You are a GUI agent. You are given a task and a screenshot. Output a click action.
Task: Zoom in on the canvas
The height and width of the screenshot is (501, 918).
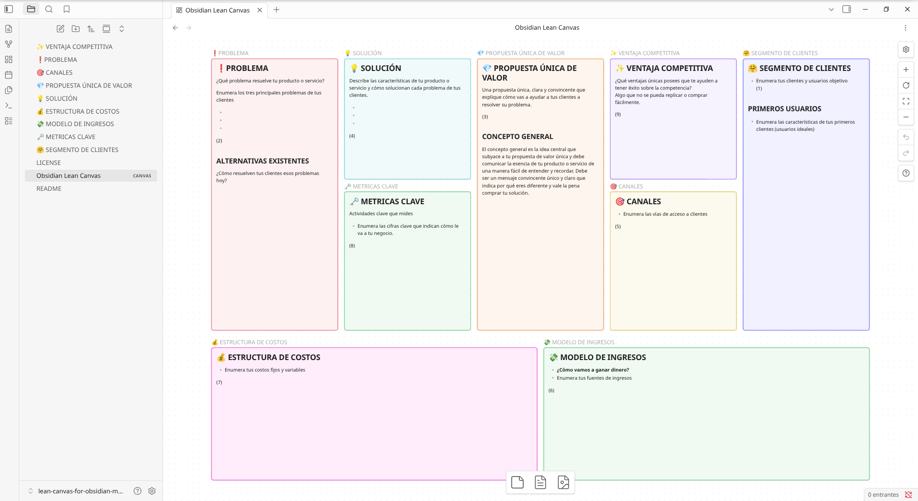[906, 70]
